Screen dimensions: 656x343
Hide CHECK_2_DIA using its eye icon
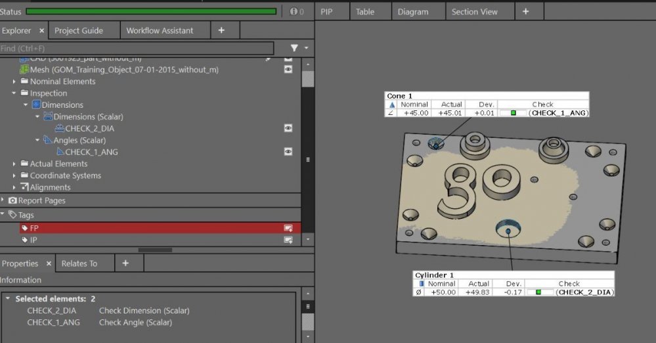(288, 129)
